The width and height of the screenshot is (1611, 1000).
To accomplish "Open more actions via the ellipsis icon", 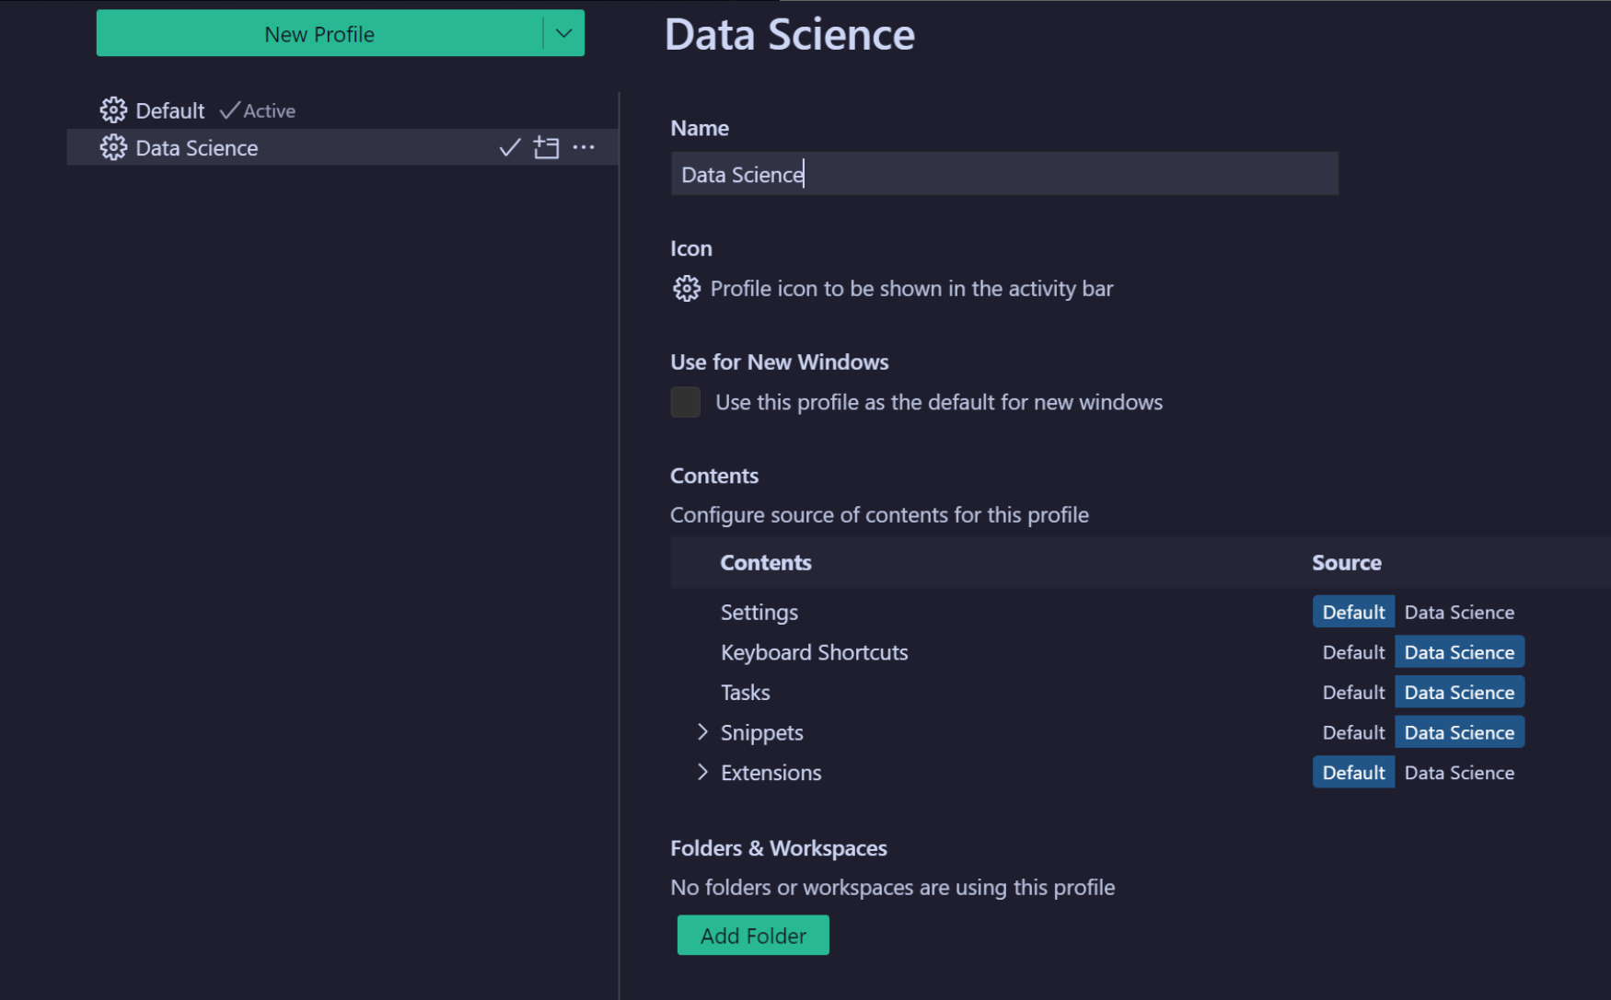I will click(585, 147).
